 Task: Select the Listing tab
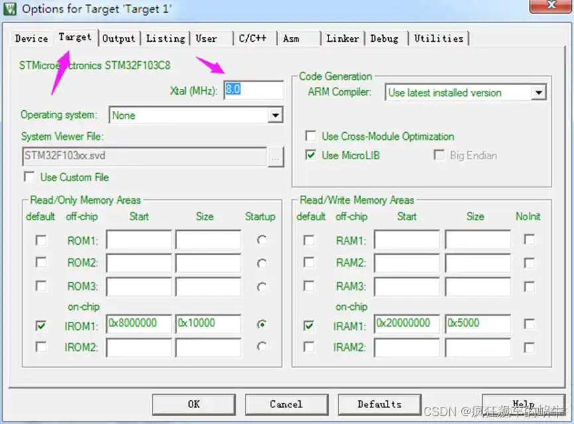[165, 38]
